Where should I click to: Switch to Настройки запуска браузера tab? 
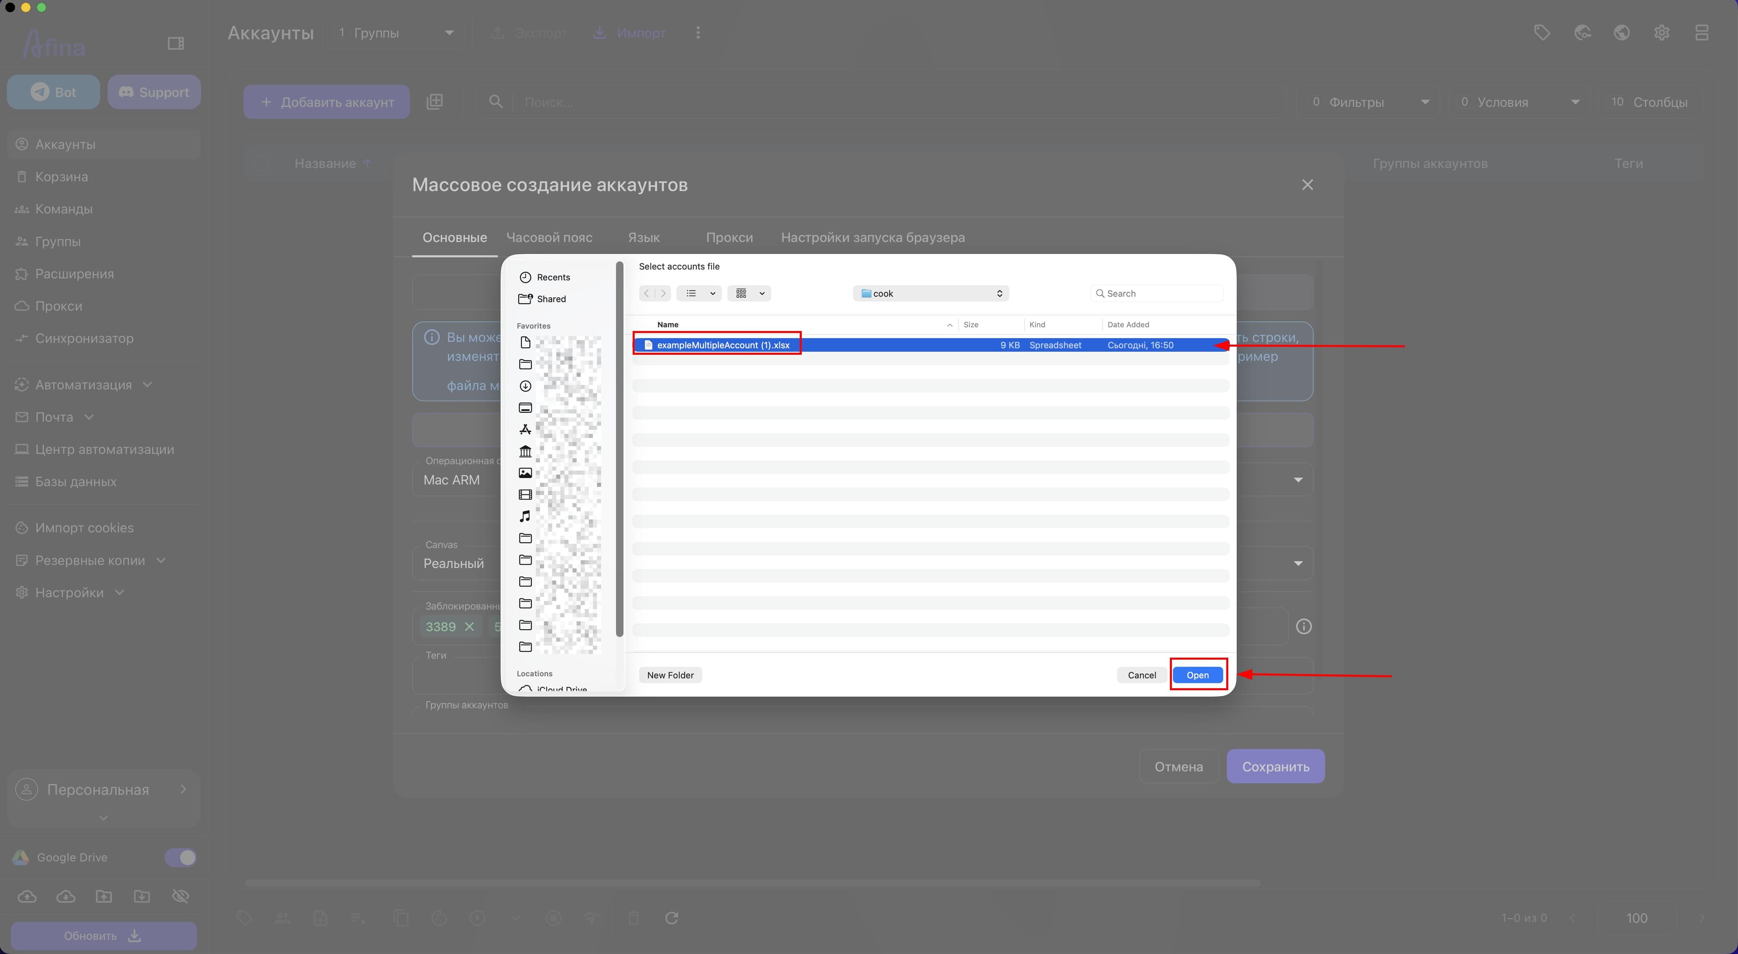pyautogui.click(x=873, y=238)
